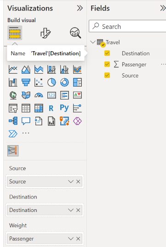This screenshot has height=247, width=166.
Task: Switch to the Format visual tab
Action: pos(46,33)
